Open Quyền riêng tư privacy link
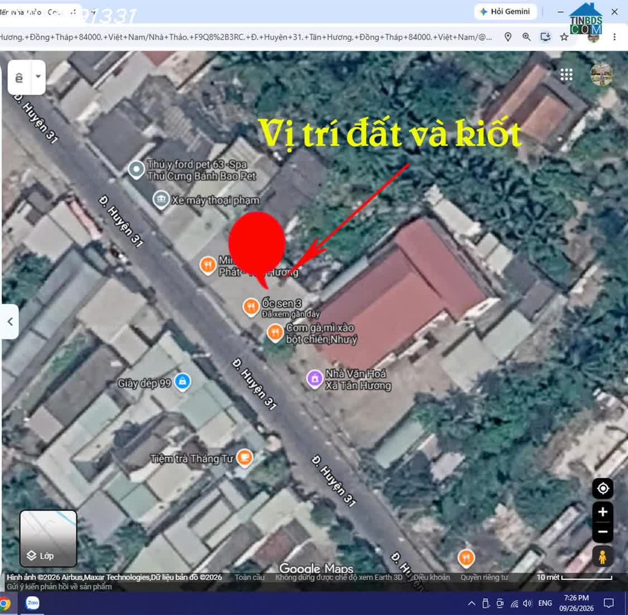Viewport: 628px width, 615px height. click(484, 577)
